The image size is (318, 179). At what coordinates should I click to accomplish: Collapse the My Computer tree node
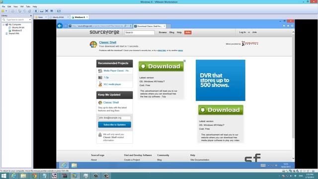coord(3,24)
